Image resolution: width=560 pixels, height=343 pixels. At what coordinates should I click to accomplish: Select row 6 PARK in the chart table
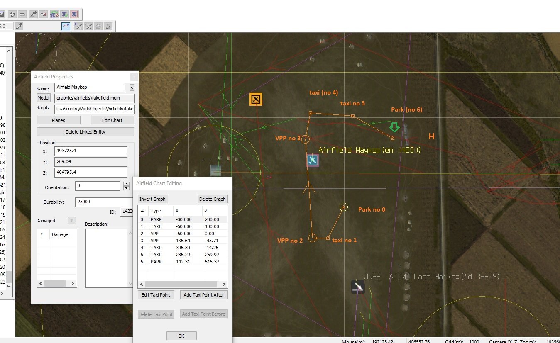183,262
